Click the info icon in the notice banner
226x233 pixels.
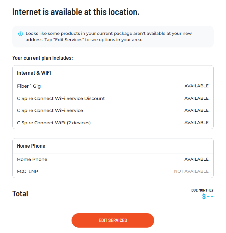pos(20,34)
